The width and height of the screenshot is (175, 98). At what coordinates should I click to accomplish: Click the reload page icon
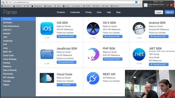click(141, 2)
